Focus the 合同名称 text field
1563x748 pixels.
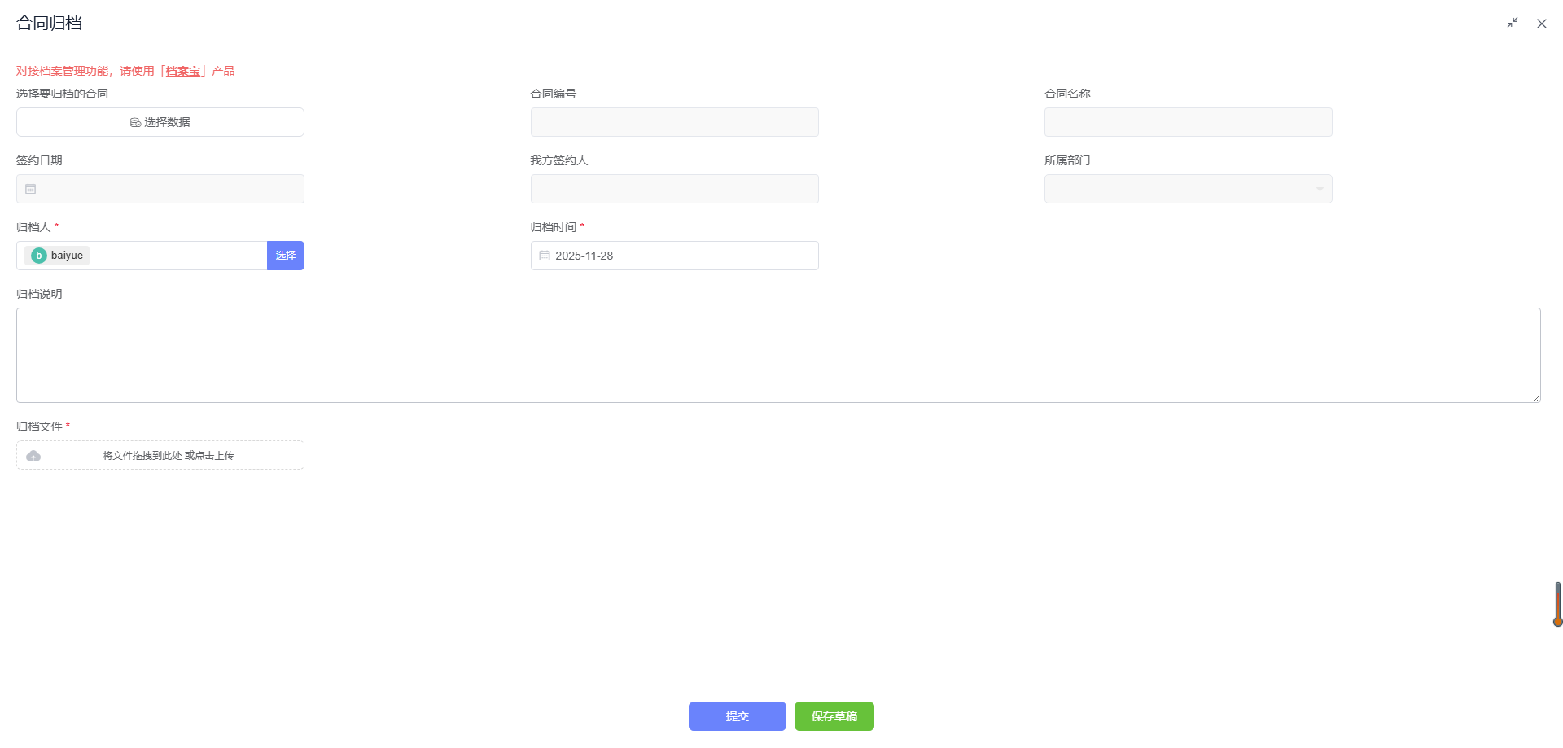1188,122
